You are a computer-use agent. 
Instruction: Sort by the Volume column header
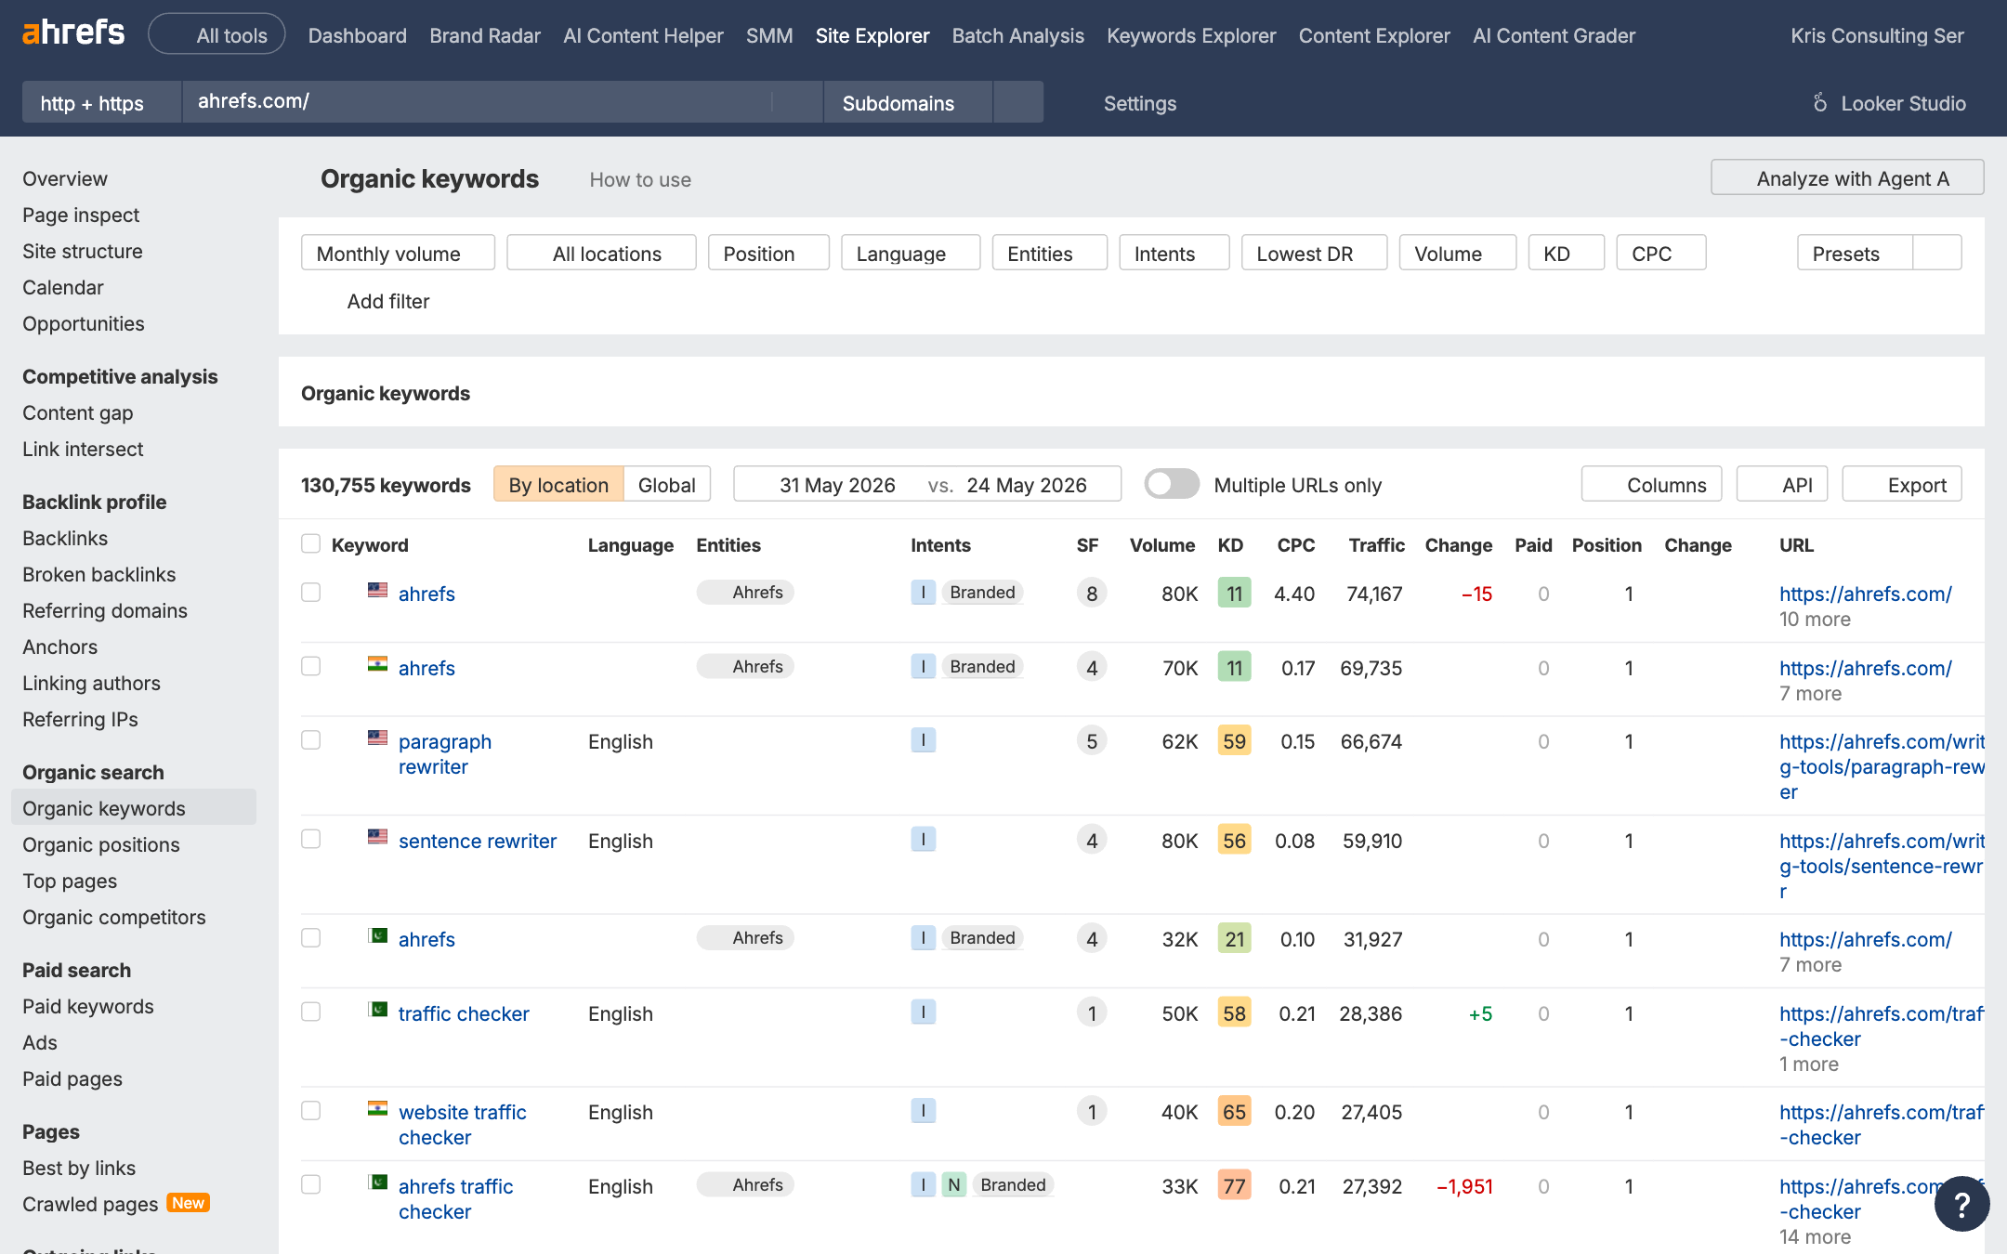1161,544
